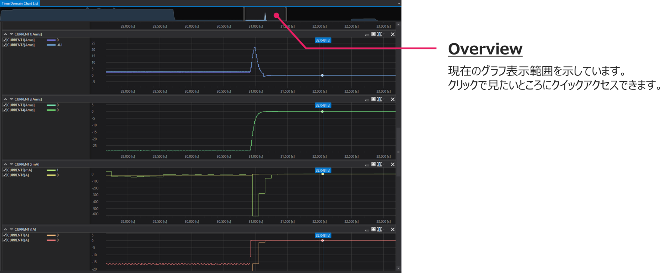The height and width of the screenshot is (273, 672).
Task: Uncheck the CURRENT2[Arms] signal checkbox
Action: point(5,45)
